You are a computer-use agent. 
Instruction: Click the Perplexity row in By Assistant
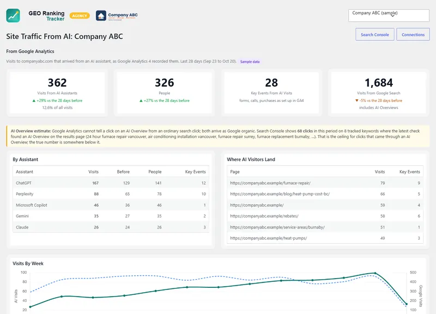(x=111, y=194)
